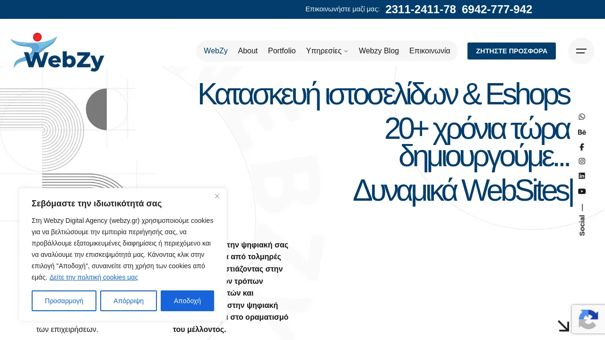Open the Instagram social icon

point(582,161)
